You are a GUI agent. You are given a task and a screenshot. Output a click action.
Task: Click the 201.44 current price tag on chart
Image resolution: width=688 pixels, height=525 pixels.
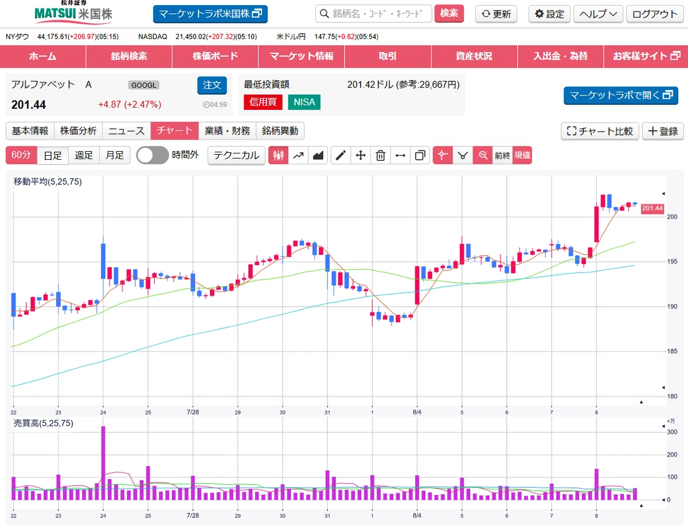click(652, 208)
